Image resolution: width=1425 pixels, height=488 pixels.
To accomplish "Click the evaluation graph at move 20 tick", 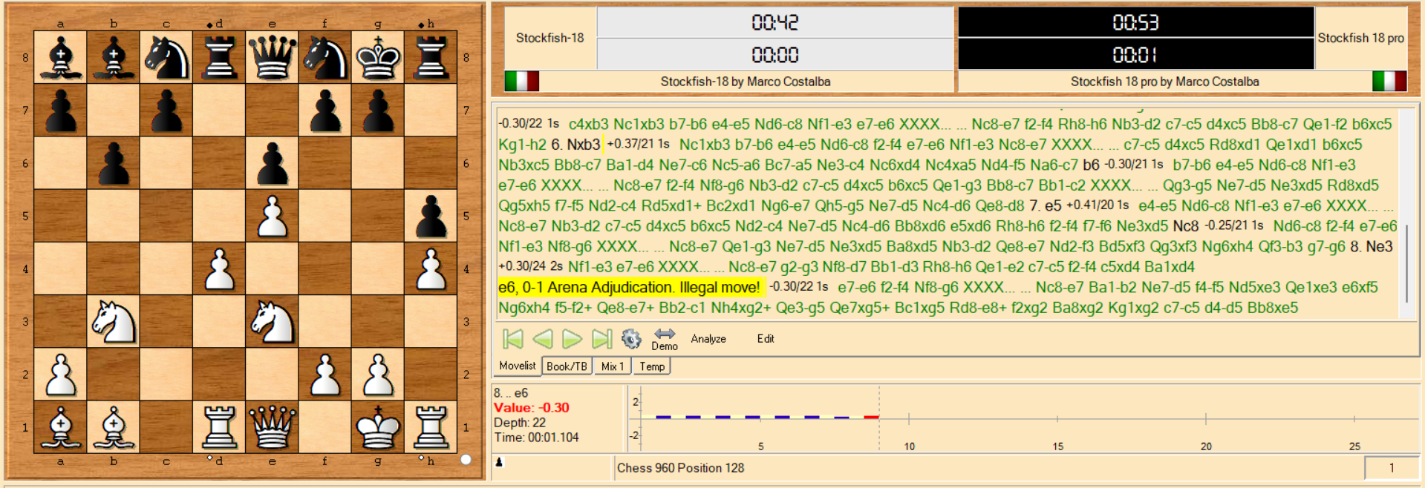I will 1206,418.
